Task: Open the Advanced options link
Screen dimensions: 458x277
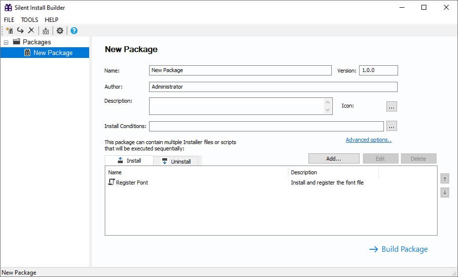Action: (x=369, y=140)
